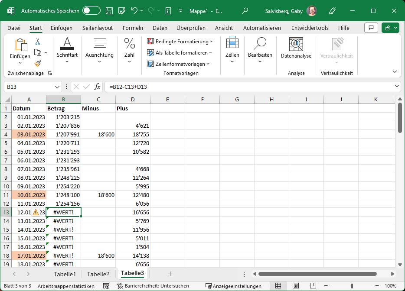
Task: Add a new sheet with plus button
Action: click(x=170, y=274)
